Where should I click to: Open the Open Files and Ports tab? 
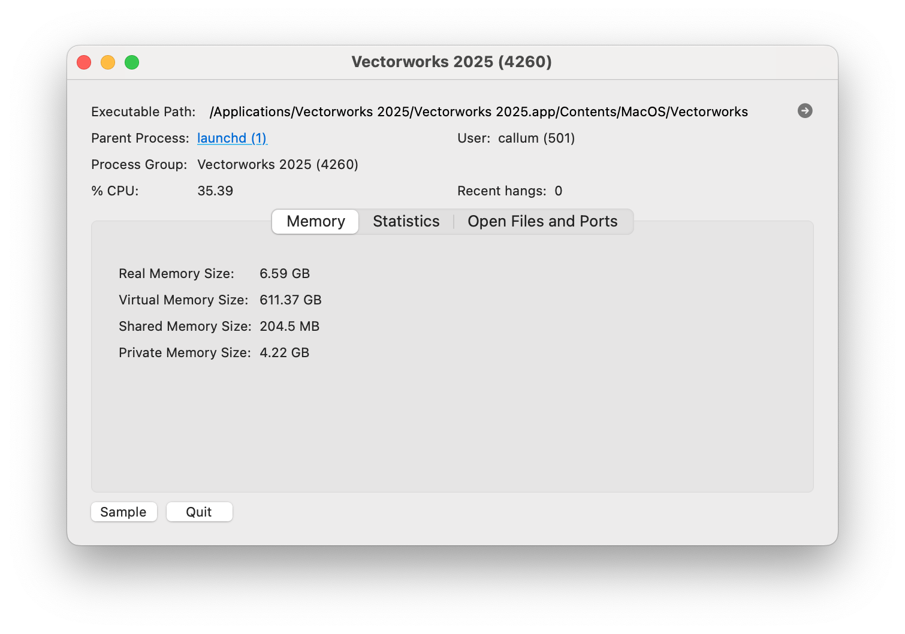click(x=542, y=222)
